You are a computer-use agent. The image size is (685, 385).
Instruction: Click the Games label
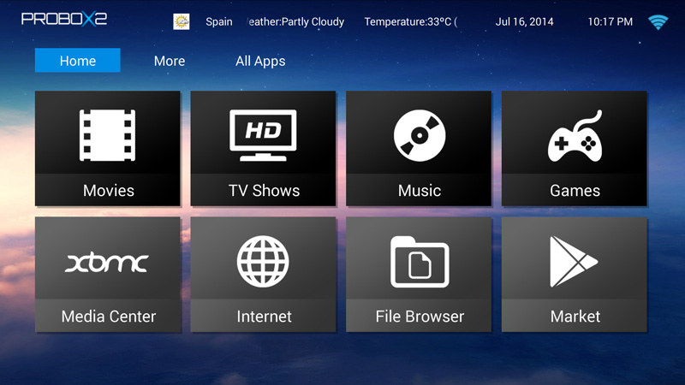[575, 190]
